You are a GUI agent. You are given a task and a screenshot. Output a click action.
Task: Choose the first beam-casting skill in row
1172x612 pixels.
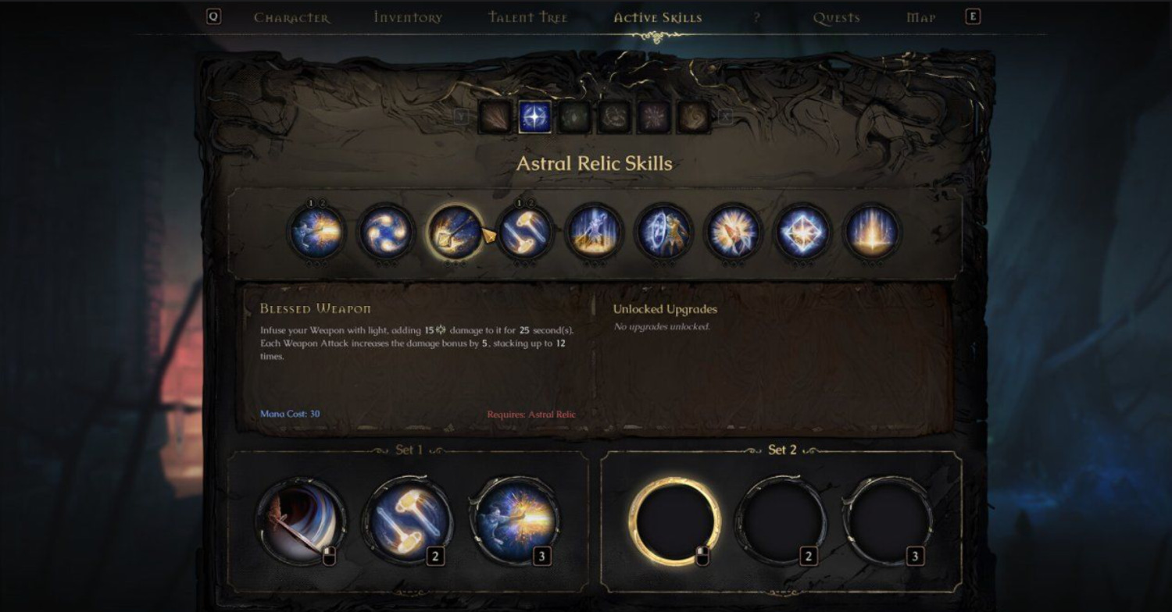coord(316,233)
